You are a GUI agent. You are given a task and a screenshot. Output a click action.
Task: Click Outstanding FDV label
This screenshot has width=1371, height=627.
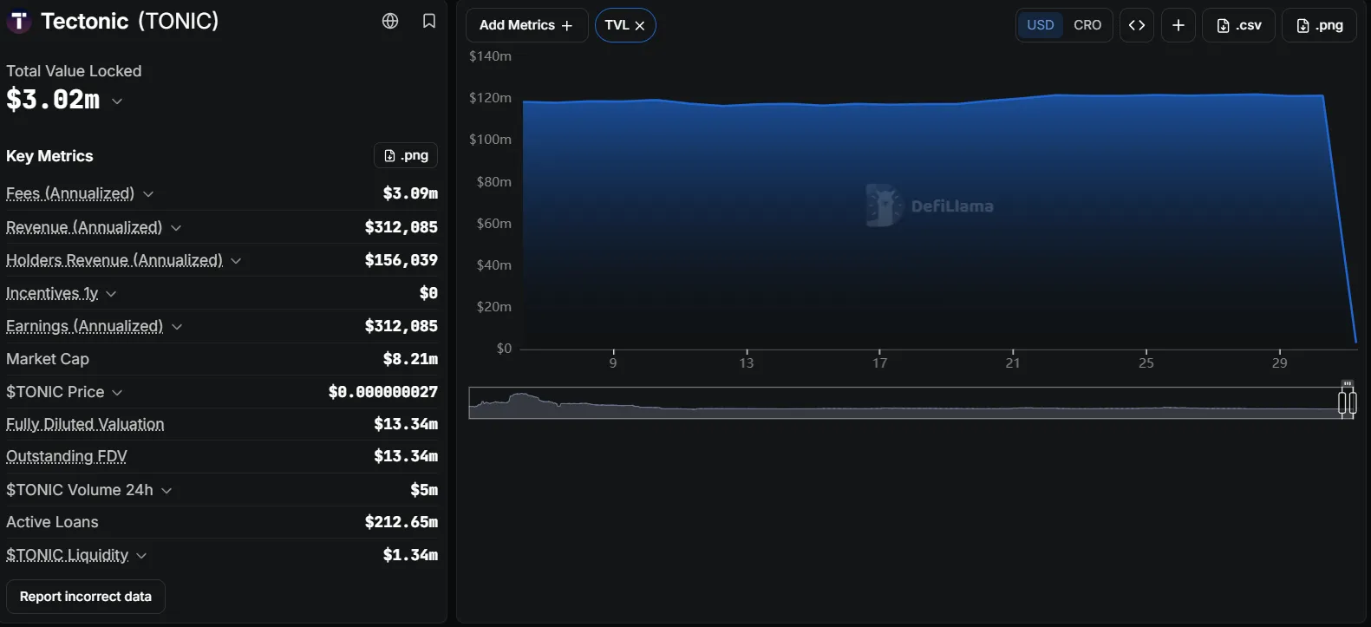(67, 456)
